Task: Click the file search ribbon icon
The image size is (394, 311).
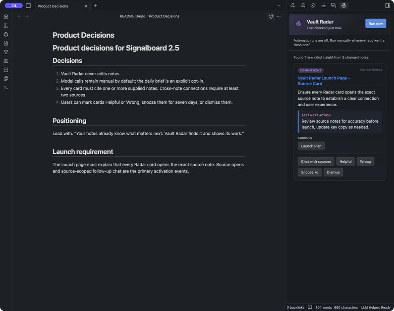Action: pyautogui.click(x=6, y=43)
